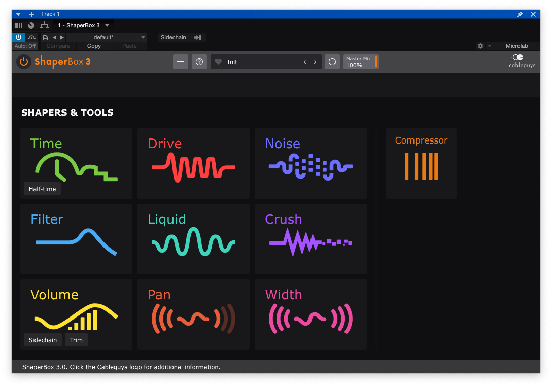The height and width of the screenshot is (387, 552).
Task: Click the plus icon beside Track 1
Action: [x=31, y=14]
